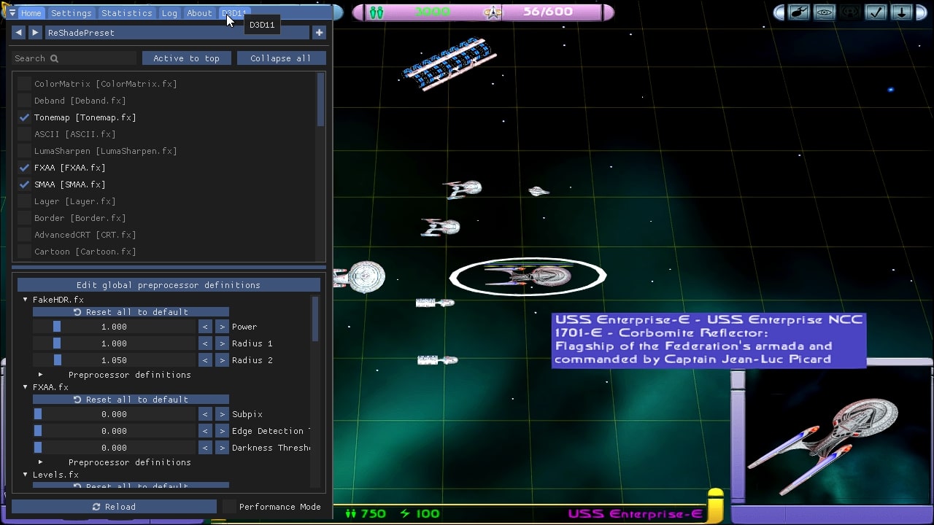The image size is (934, 525).
Task: Collapse the FakeHDR.fx section
Action: (25, 300)
